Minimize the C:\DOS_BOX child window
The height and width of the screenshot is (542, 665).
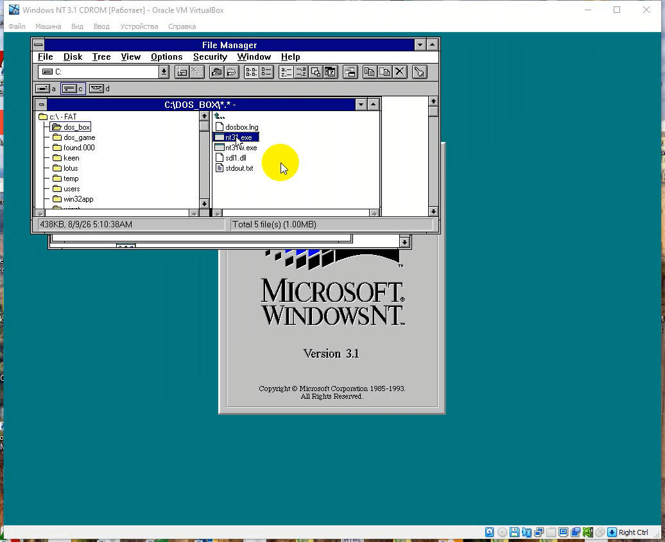(361, 105)
